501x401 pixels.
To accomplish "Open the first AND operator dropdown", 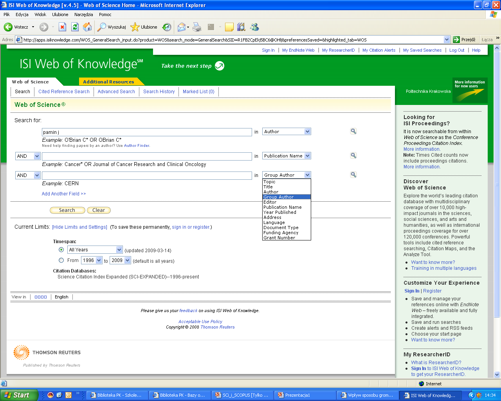I will coord(28,156).
